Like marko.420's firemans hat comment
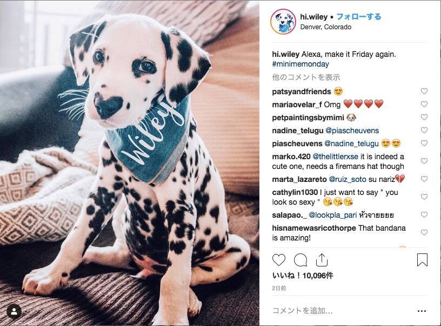Viewport: 441px width, 326px height. (424, 161)
